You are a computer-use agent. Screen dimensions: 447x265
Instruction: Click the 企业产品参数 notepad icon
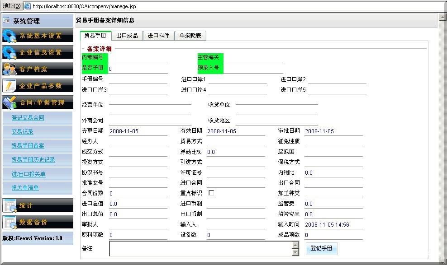coord(10,86)
